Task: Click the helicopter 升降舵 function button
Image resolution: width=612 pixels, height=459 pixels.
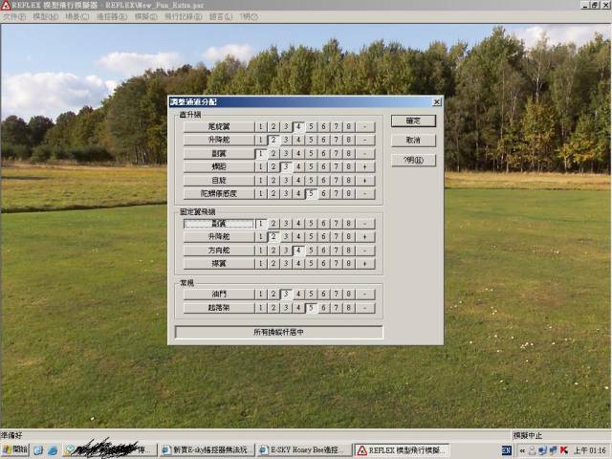Action: 219,140
